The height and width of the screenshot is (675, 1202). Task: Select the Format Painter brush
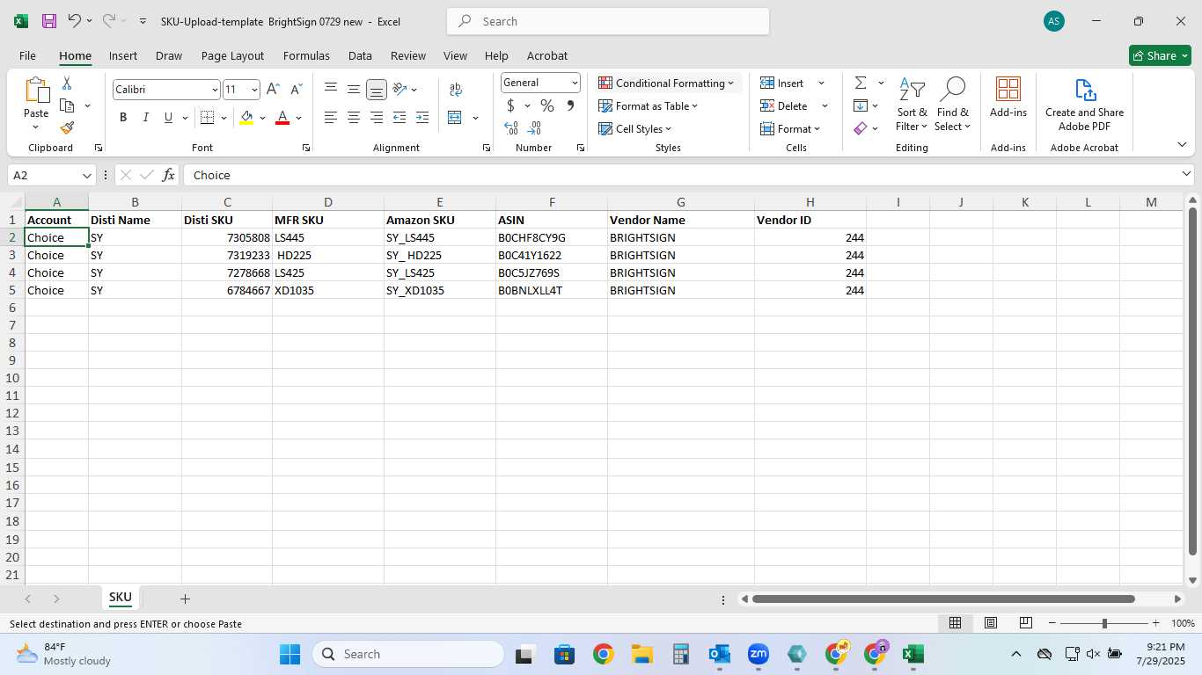[x=67, y=127]
